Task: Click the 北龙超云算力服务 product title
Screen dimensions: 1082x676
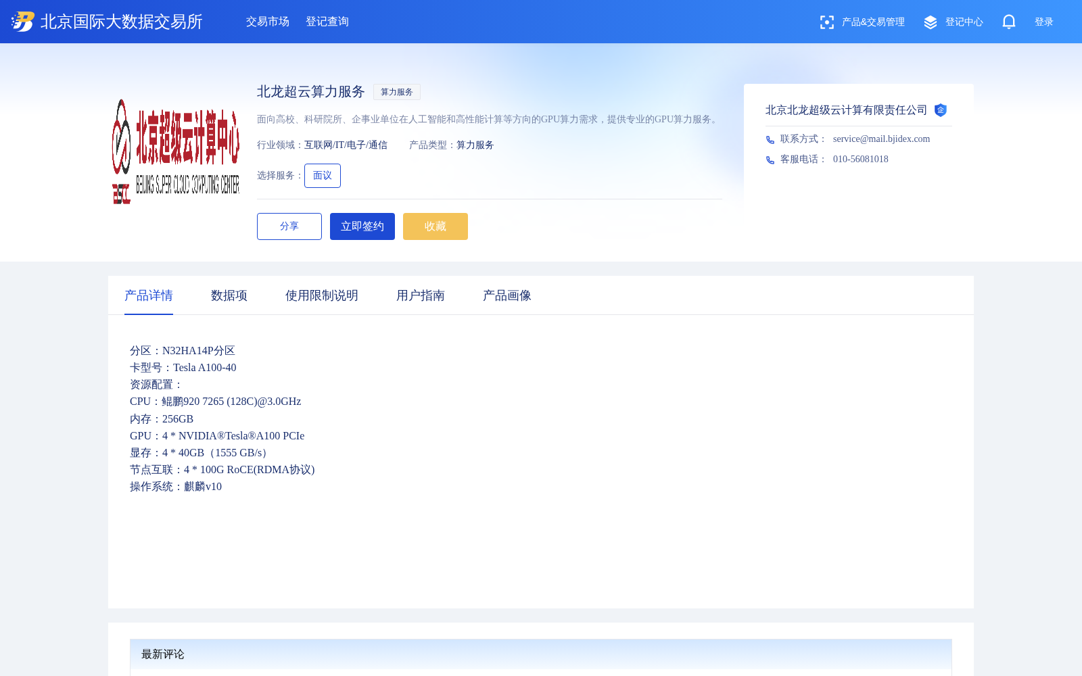Action: (311, 91)
